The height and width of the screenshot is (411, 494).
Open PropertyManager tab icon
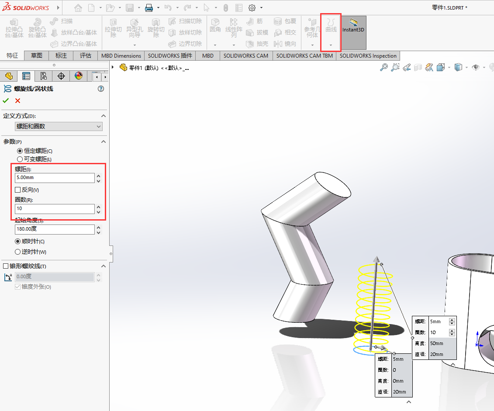(26, 76)
